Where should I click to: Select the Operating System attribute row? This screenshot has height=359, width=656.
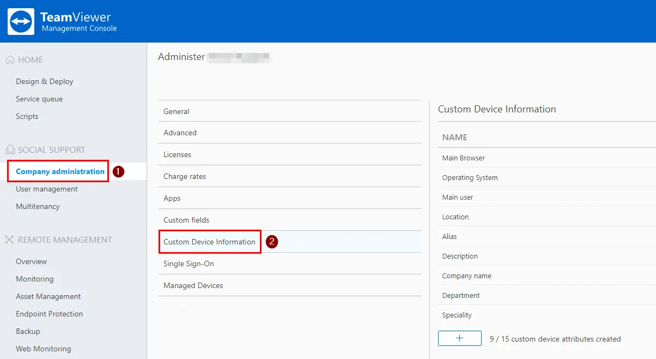pyautogui.click(x=547, y=177)
